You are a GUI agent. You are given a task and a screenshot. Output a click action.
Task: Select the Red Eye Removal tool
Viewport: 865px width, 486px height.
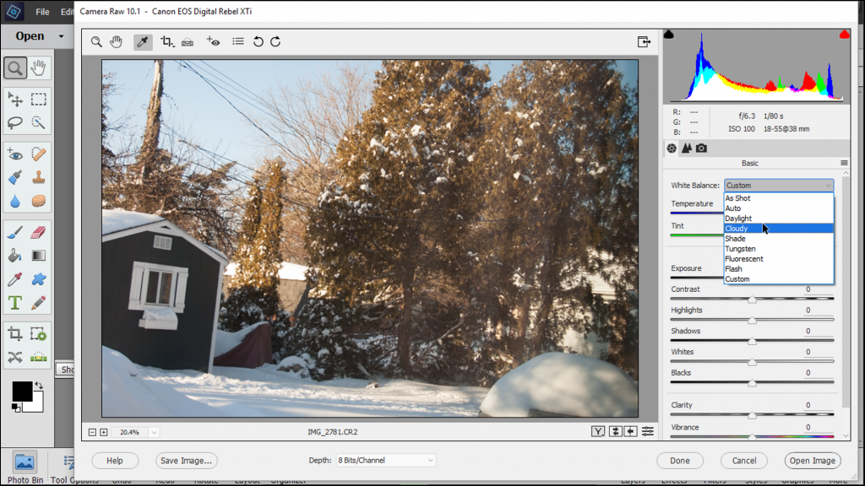point(213,42)
